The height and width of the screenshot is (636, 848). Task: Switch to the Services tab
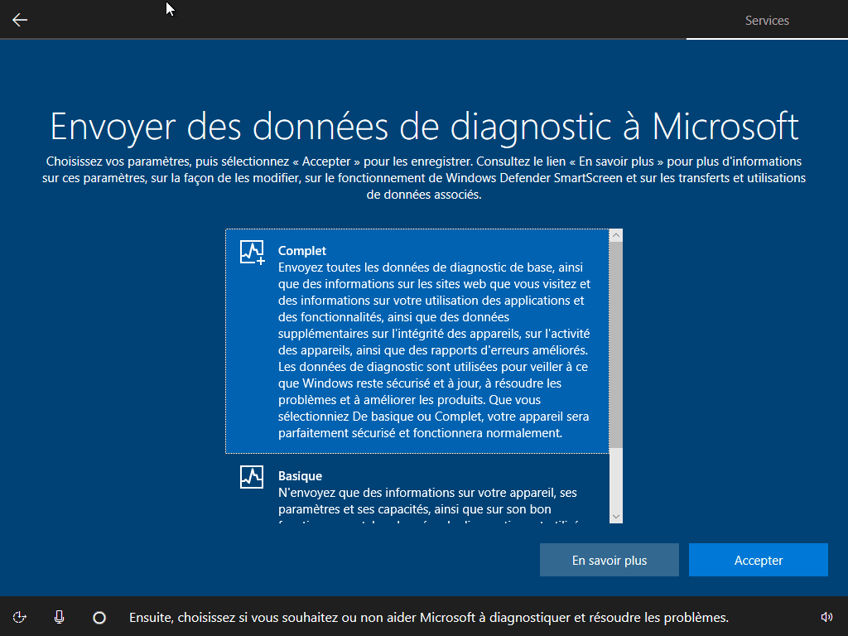[x=767, y=21]
